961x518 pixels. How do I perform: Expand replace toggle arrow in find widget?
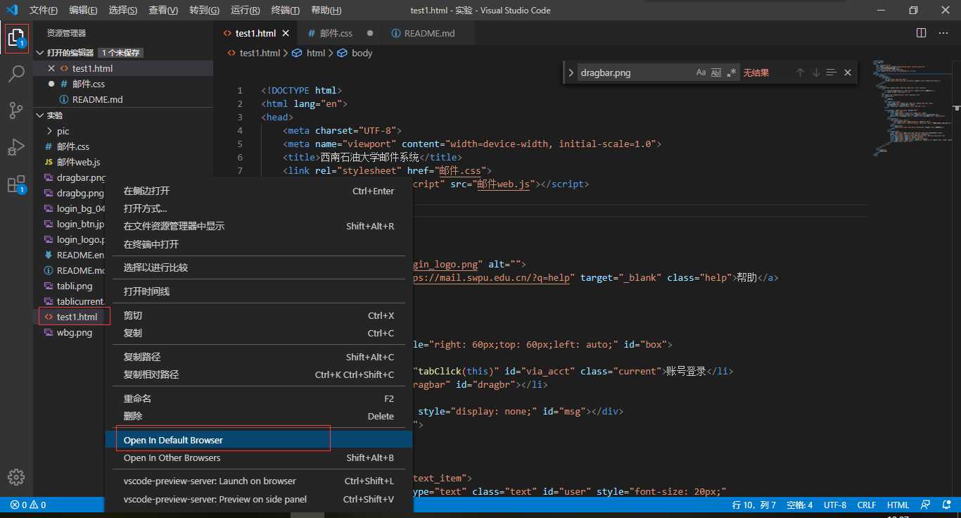[570, 72]
